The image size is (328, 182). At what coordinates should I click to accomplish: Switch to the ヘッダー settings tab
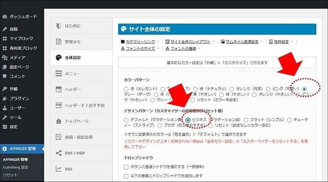[81, 89]
